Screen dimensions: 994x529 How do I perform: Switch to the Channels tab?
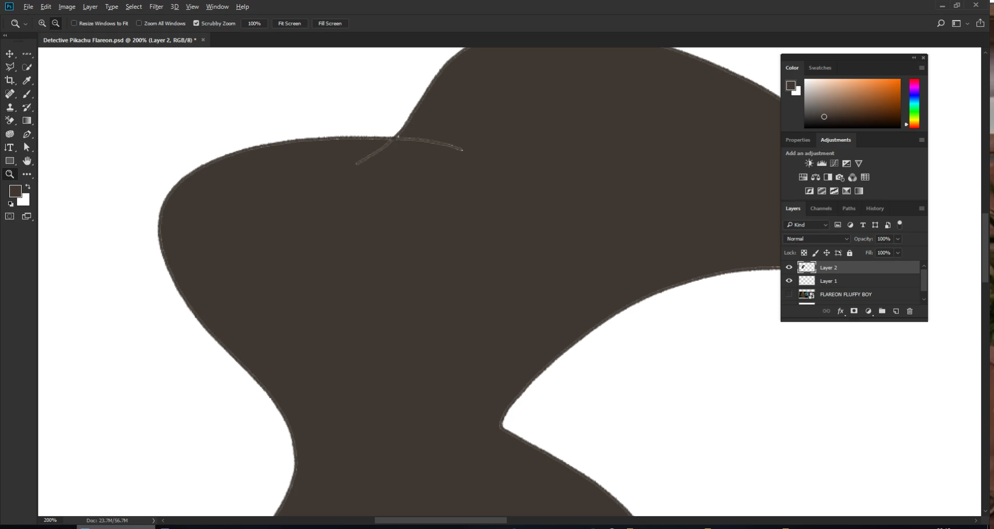point(821,208)
